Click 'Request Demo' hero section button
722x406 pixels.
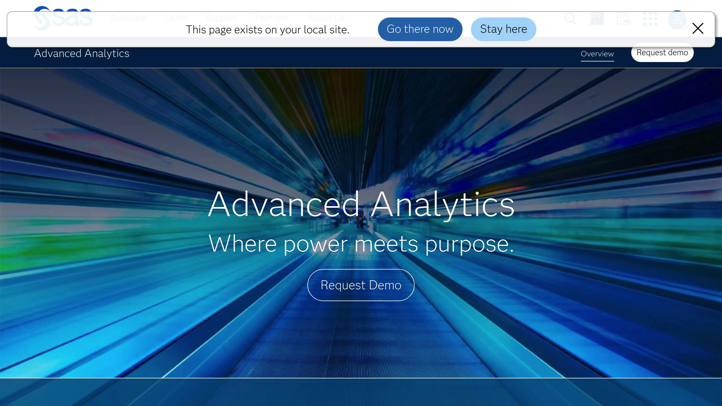click(x=361, y=285)
